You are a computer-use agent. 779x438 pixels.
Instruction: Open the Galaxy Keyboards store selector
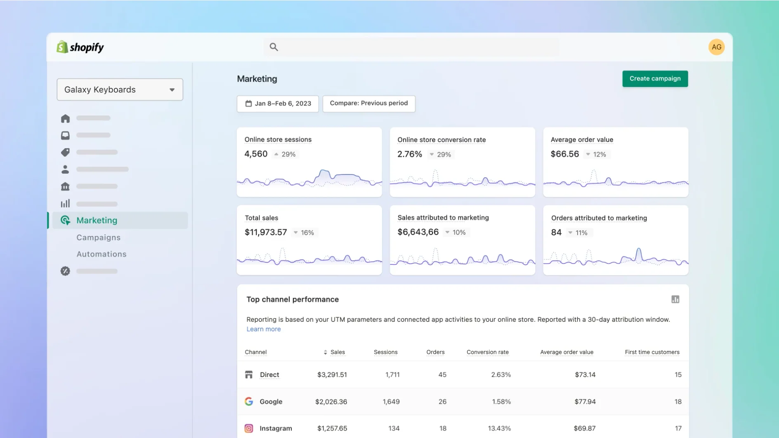(x=120, y=89)
